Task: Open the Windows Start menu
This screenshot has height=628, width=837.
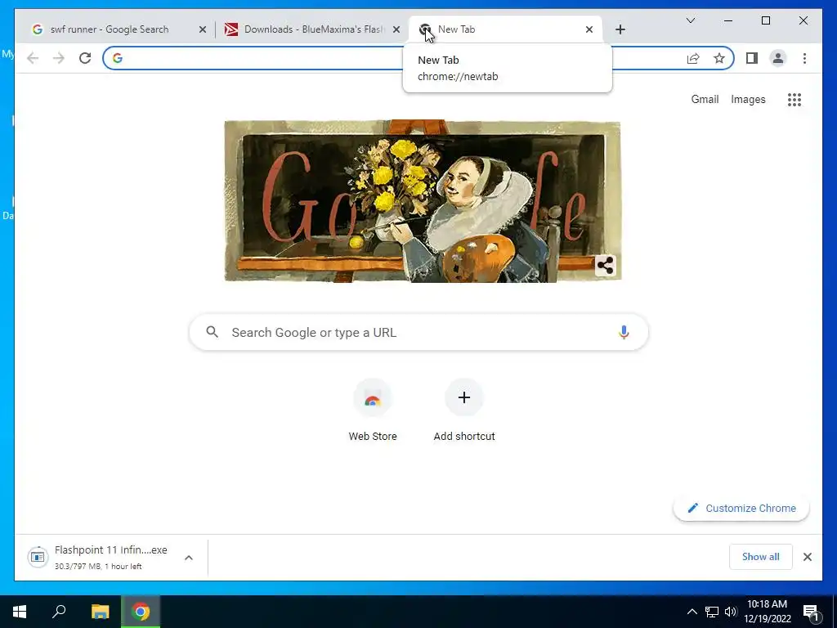Action: [20, 612]
